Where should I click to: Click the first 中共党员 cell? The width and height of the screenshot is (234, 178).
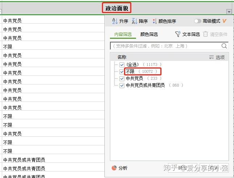pos(53,21)
